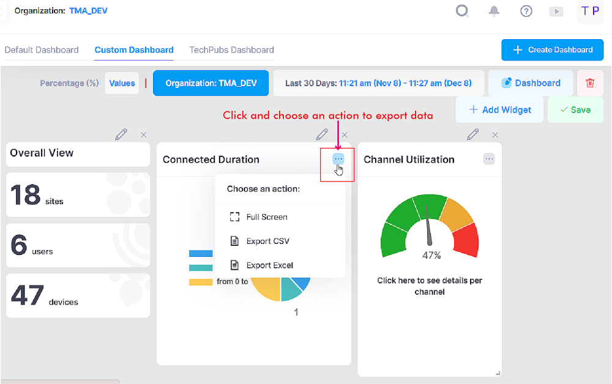Open the Last 30 Days date range selector
Viewport: 612px width, 384px height.
point(378,83)
